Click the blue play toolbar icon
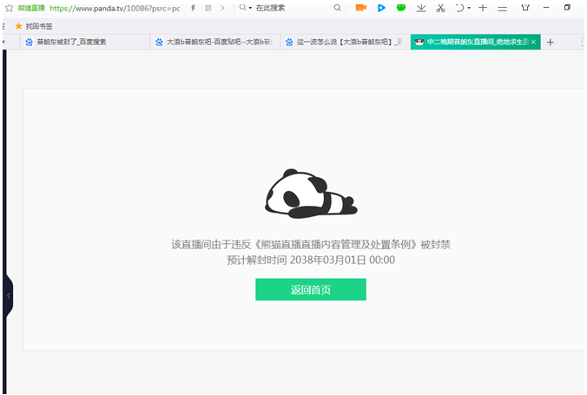 pos(381,8)
